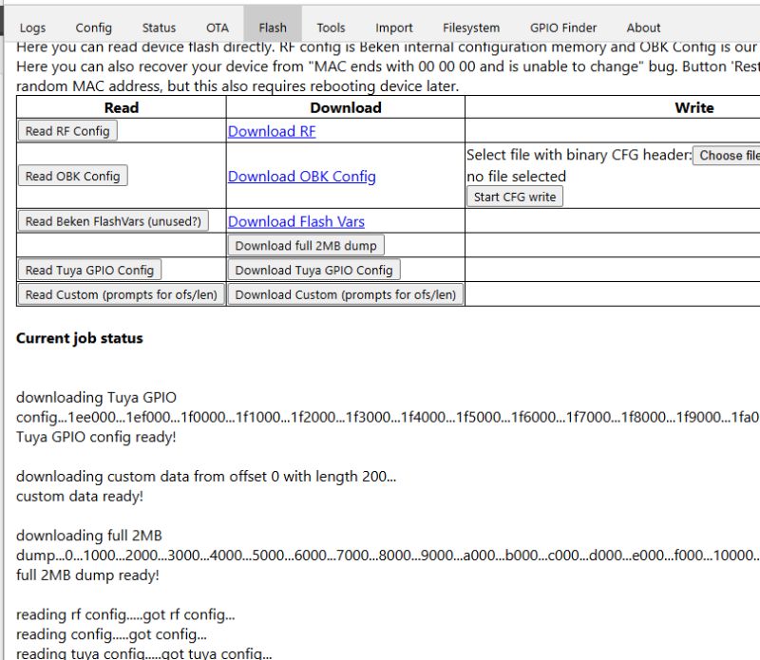Image resolution: width=760 pixels, height=660 pixels.
Task: Open the Config tab
Action: [93, 28]
